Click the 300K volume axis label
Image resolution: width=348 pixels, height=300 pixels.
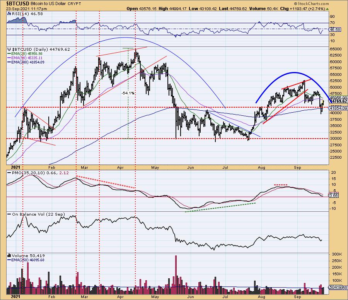[337, 254]
